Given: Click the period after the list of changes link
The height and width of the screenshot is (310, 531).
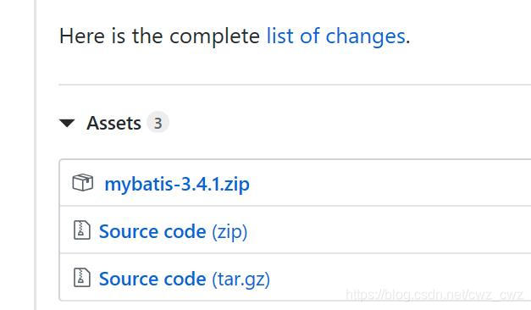Looking at the screenshot, I should point(407,42).
